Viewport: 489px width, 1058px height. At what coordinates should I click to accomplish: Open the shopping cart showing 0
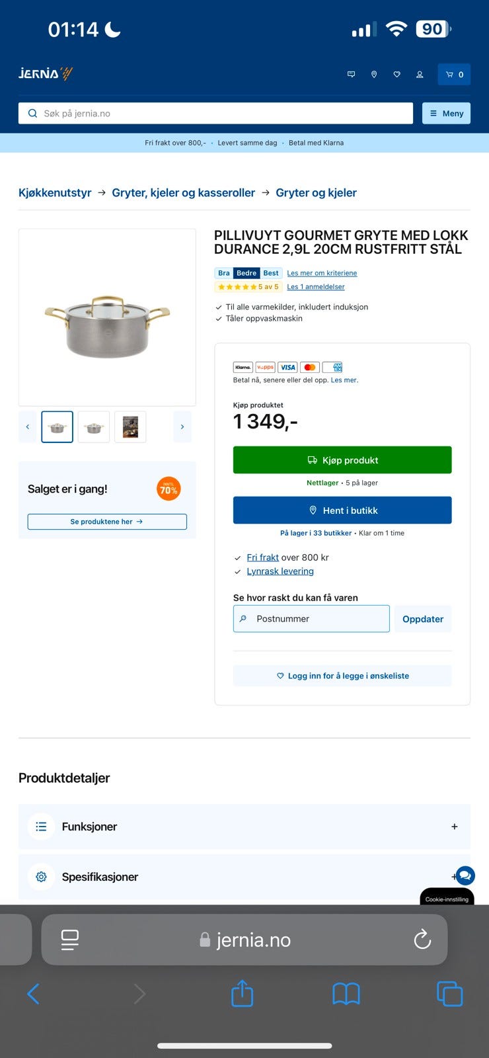click(x=454, y=75)
